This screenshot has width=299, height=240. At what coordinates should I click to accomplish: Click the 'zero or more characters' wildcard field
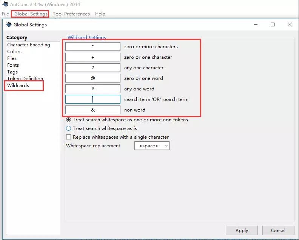click(x=93, y=47)
